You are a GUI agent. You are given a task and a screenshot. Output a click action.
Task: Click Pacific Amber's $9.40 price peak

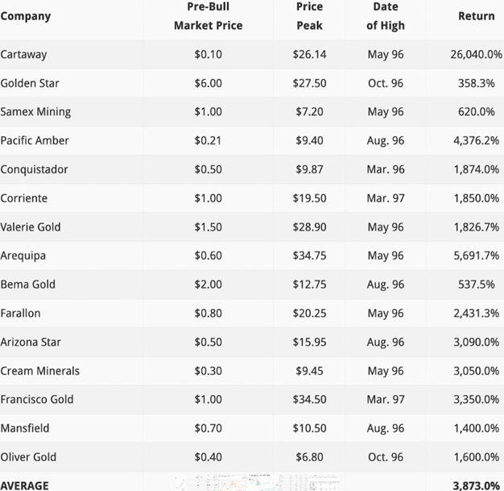[x=308, y=140]
